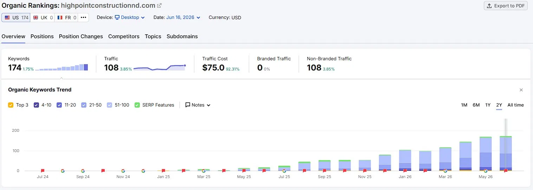The width and height of the screenshot is (533, 190).
Task: Expand the Notes dropdown
Action: tap(198, 105)
